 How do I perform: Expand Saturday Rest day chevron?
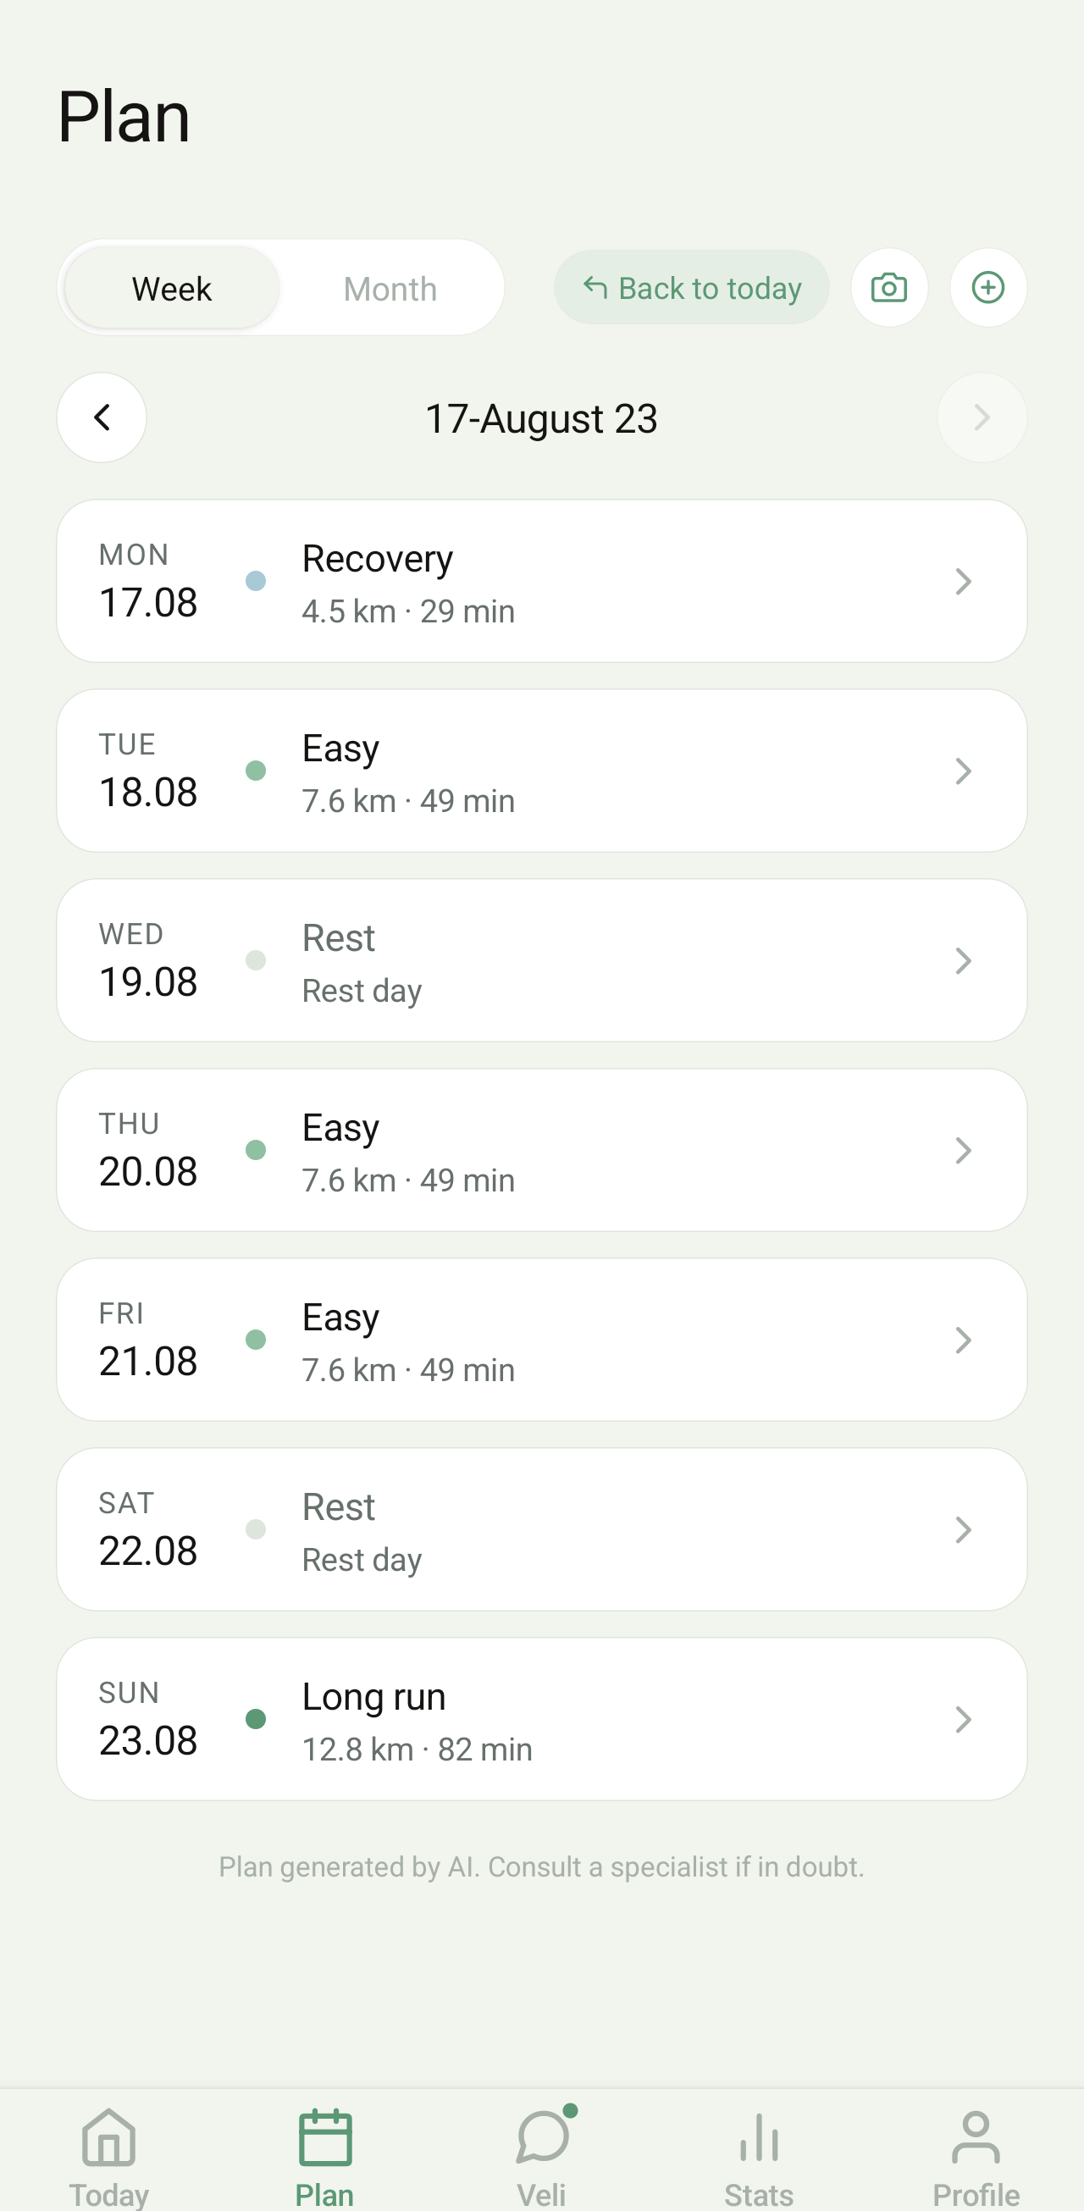coord(963,1529)
